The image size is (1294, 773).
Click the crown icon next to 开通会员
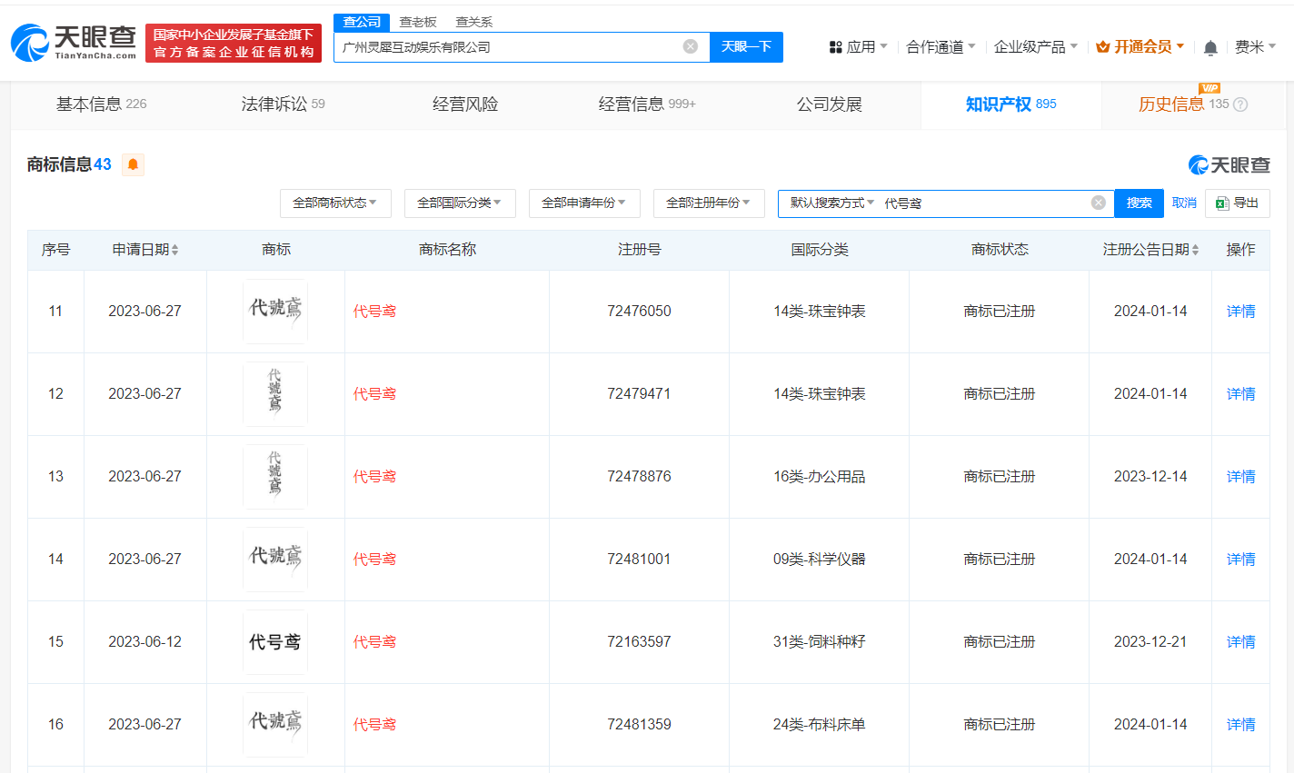pos(1102,45)
